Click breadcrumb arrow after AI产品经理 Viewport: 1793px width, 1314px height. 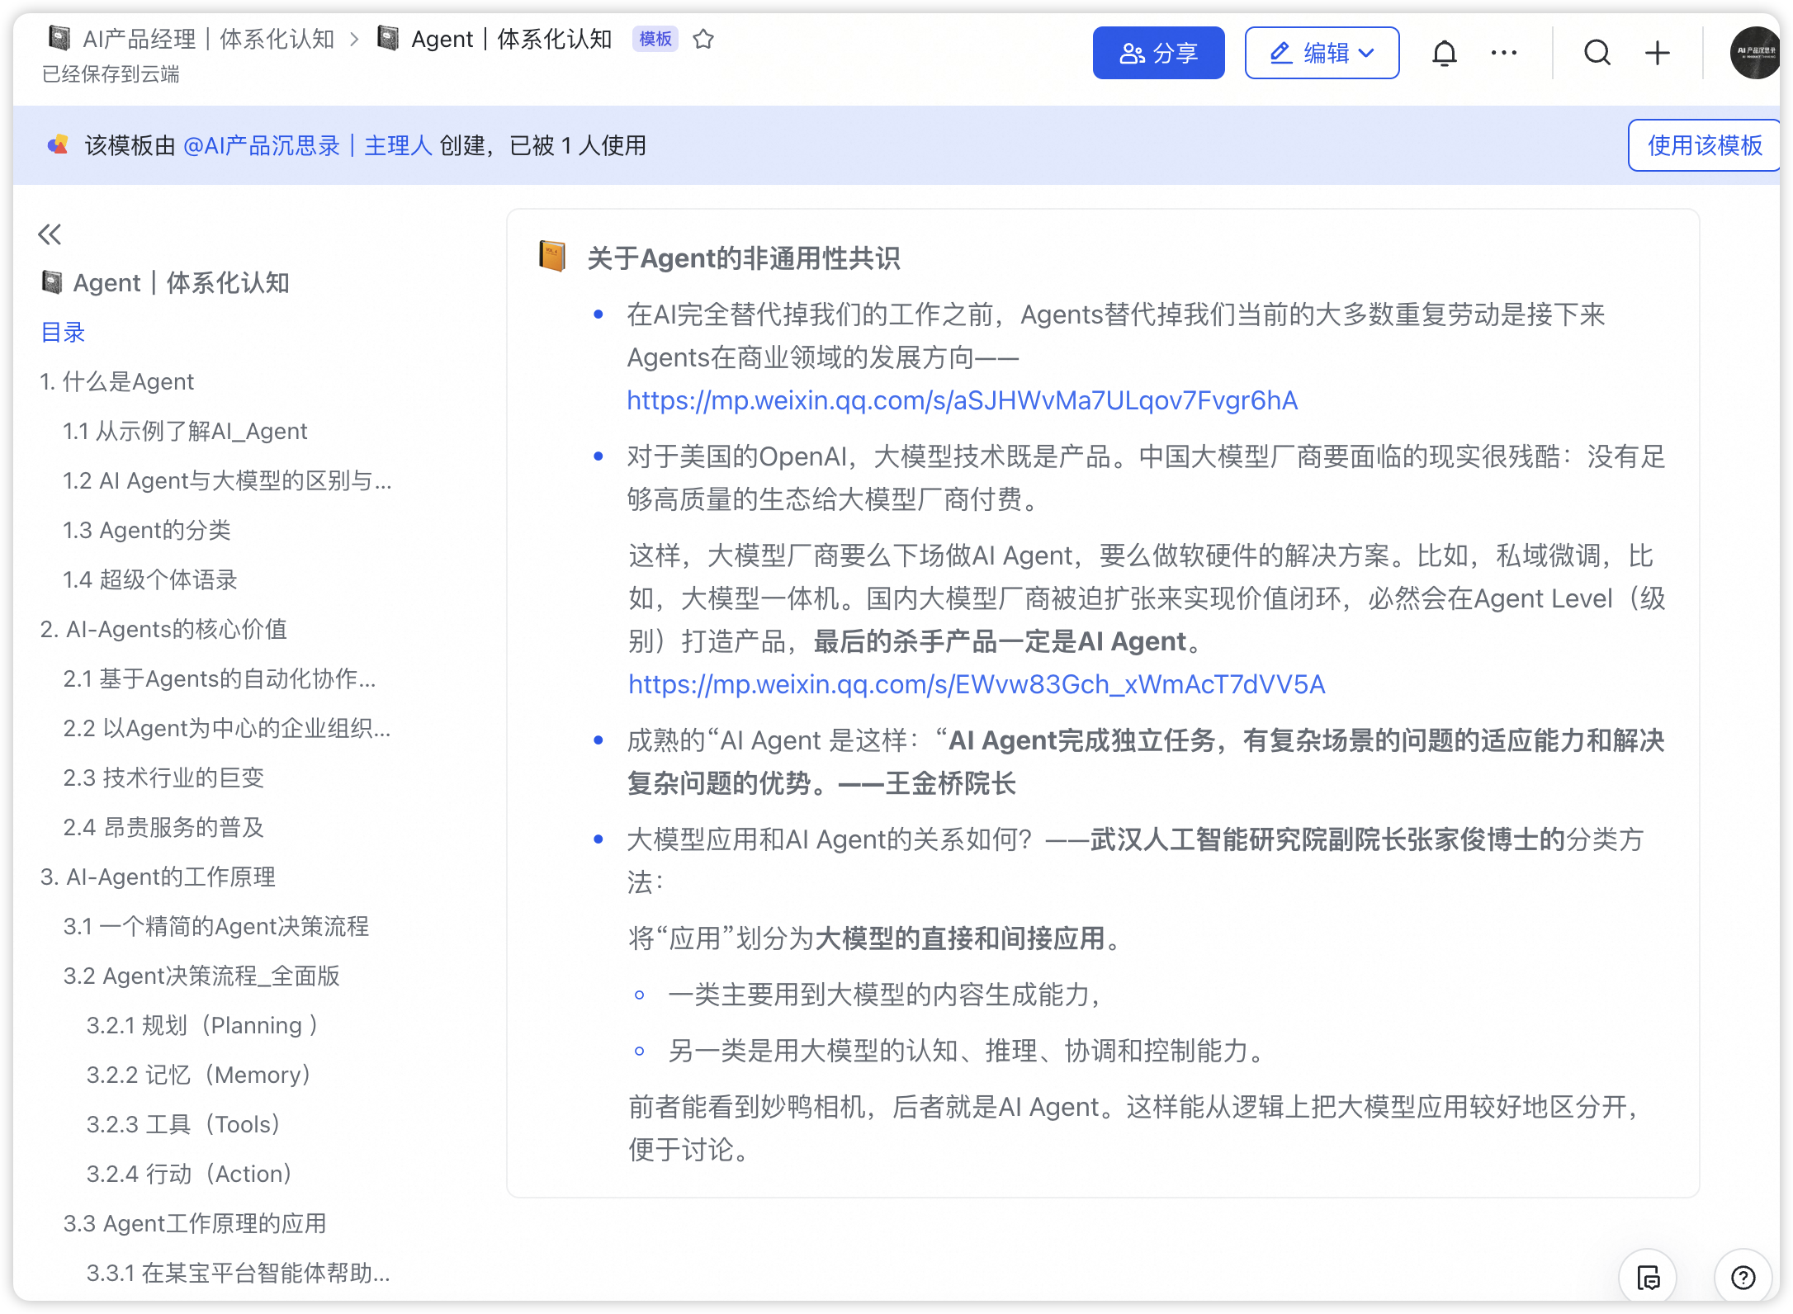355,40
